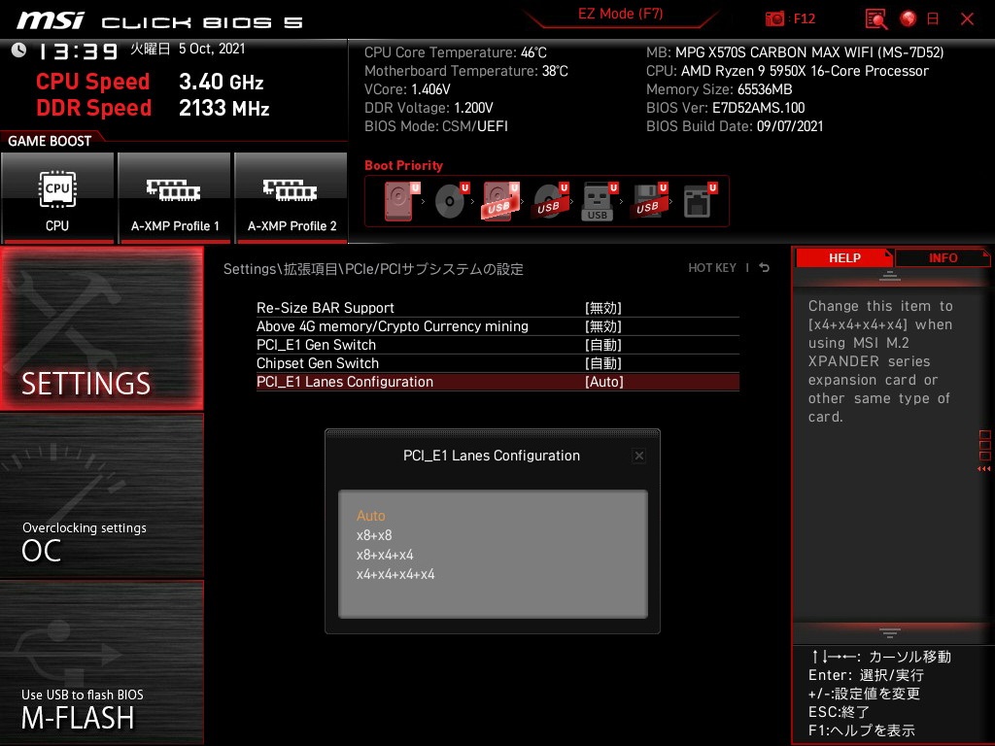Select network boot device icon
995x746 pixels.
point(700,201)
